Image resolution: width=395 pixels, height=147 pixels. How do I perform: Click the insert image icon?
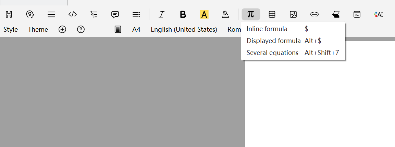(x=293, y=14)
